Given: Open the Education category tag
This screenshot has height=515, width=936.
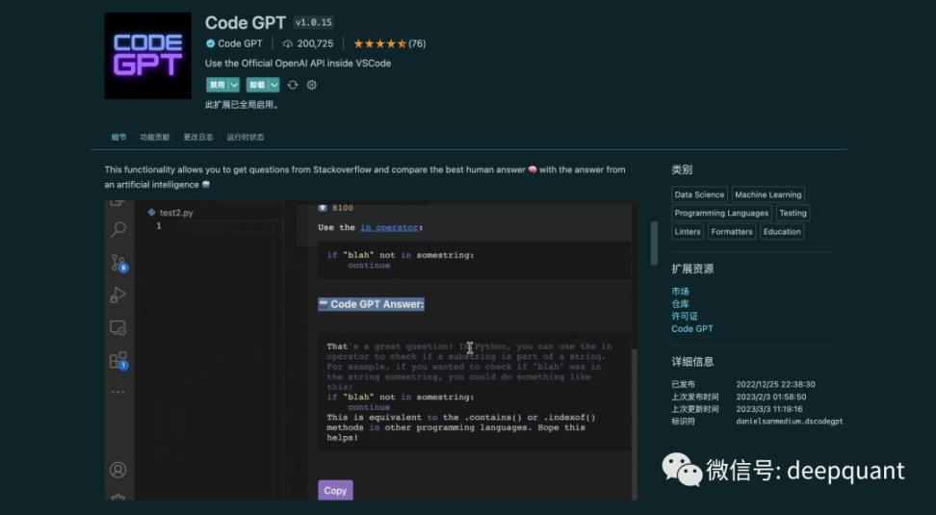Looking at the screenshot, I should 782,232.
